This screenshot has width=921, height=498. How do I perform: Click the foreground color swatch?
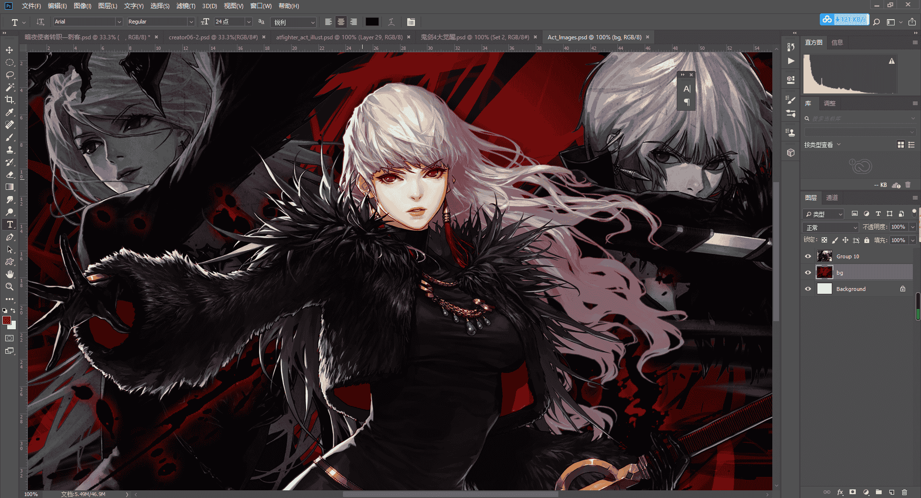[7, 320]
